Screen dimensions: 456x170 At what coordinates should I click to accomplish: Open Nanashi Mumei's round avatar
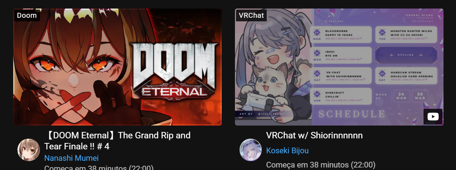29,150
